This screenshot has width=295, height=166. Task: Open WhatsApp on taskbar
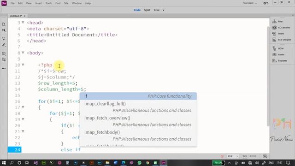(x=139, y=163)
